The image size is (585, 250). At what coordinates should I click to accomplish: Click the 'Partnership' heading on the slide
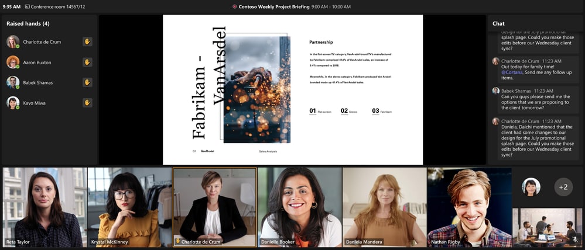321,42
